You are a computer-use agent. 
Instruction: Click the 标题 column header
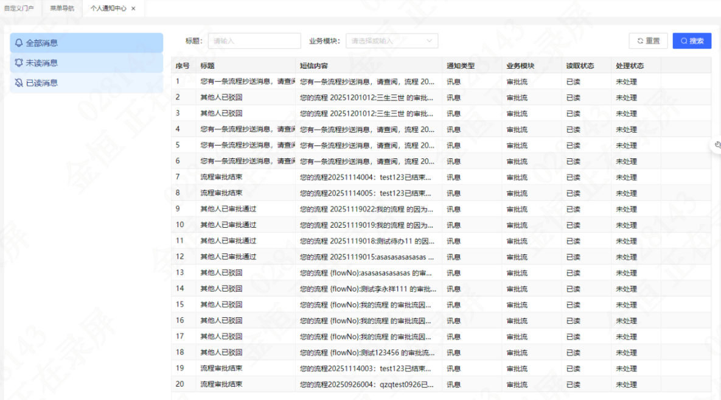point(207,66)
